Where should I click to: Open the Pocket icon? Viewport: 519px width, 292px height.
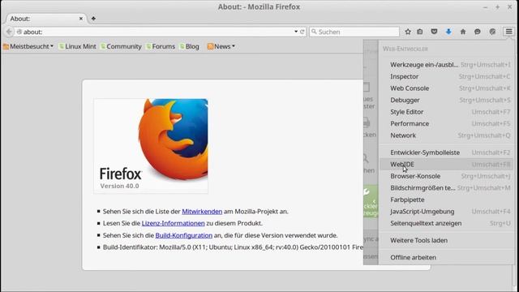[434, 32]
